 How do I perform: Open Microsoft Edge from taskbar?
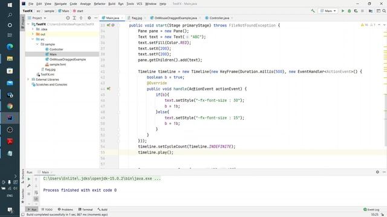10,46
